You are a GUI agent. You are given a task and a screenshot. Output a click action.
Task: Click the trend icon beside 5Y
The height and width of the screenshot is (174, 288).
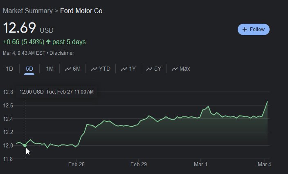(x=149, y=69)
